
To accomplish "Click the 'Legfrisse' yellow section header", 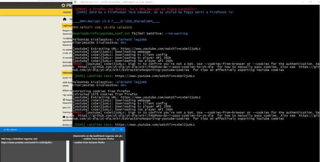I will click(67, 26).
